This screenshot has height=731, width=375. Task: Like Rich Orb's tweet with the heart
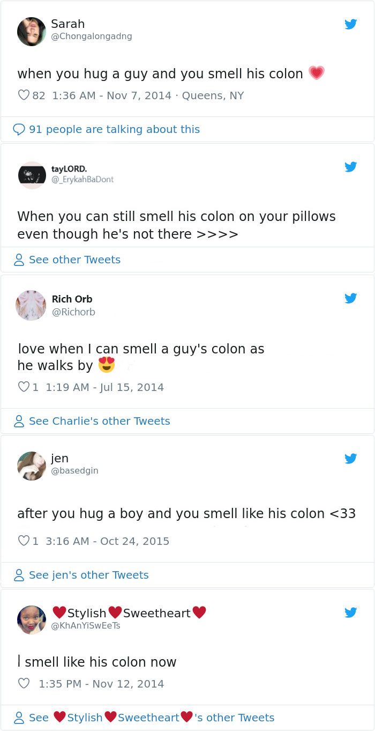(x=24, y=387)
